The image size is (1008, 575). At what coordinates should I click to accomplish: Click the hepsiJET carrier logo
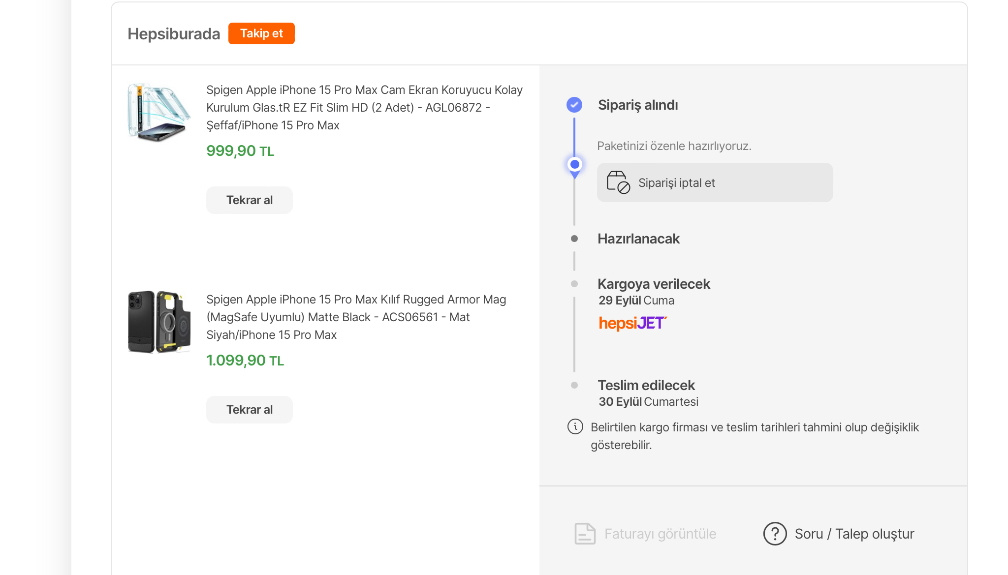point(632,323)
